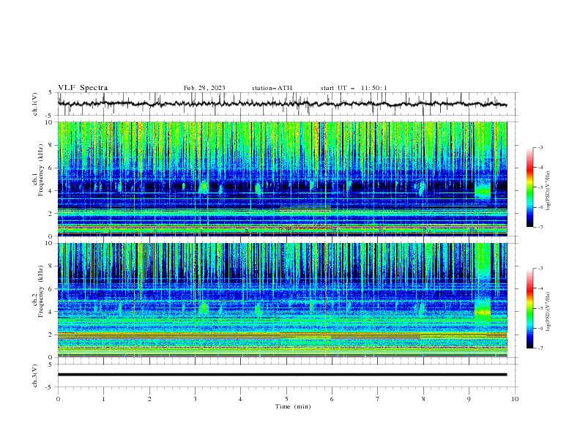580x448 pixels.
Task: Click the ch.1 Frequency (kHz) axis label
Action: pyautogui.click(x=38, y=168)
